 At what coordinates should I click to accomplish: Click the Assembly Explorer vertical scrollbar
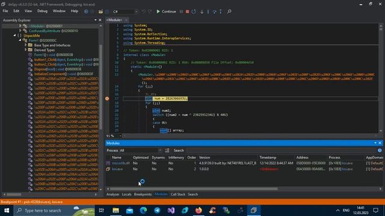100,86
